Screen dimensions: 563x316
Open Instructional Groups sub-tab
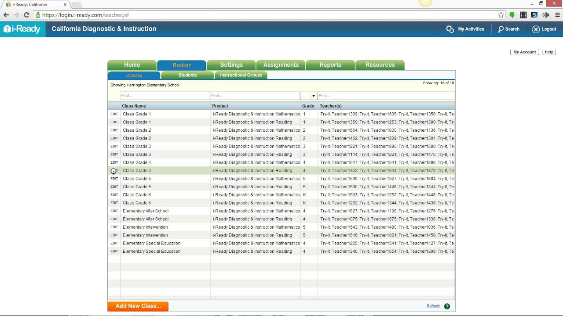[x=241, y=75]
